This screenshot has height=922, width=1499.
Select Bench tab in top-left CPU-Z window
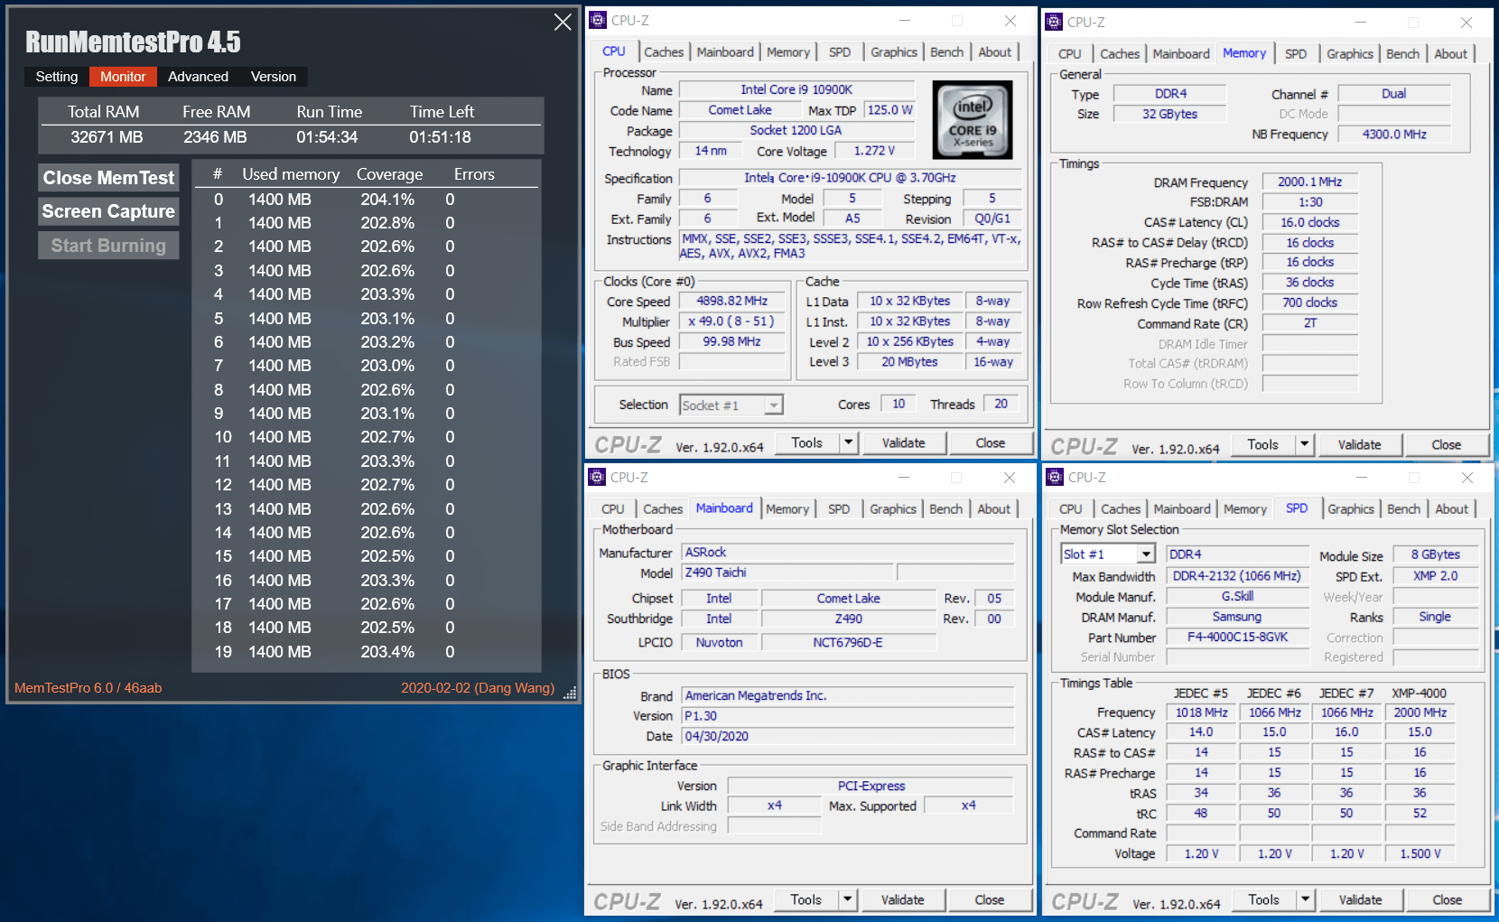[946, 52]
